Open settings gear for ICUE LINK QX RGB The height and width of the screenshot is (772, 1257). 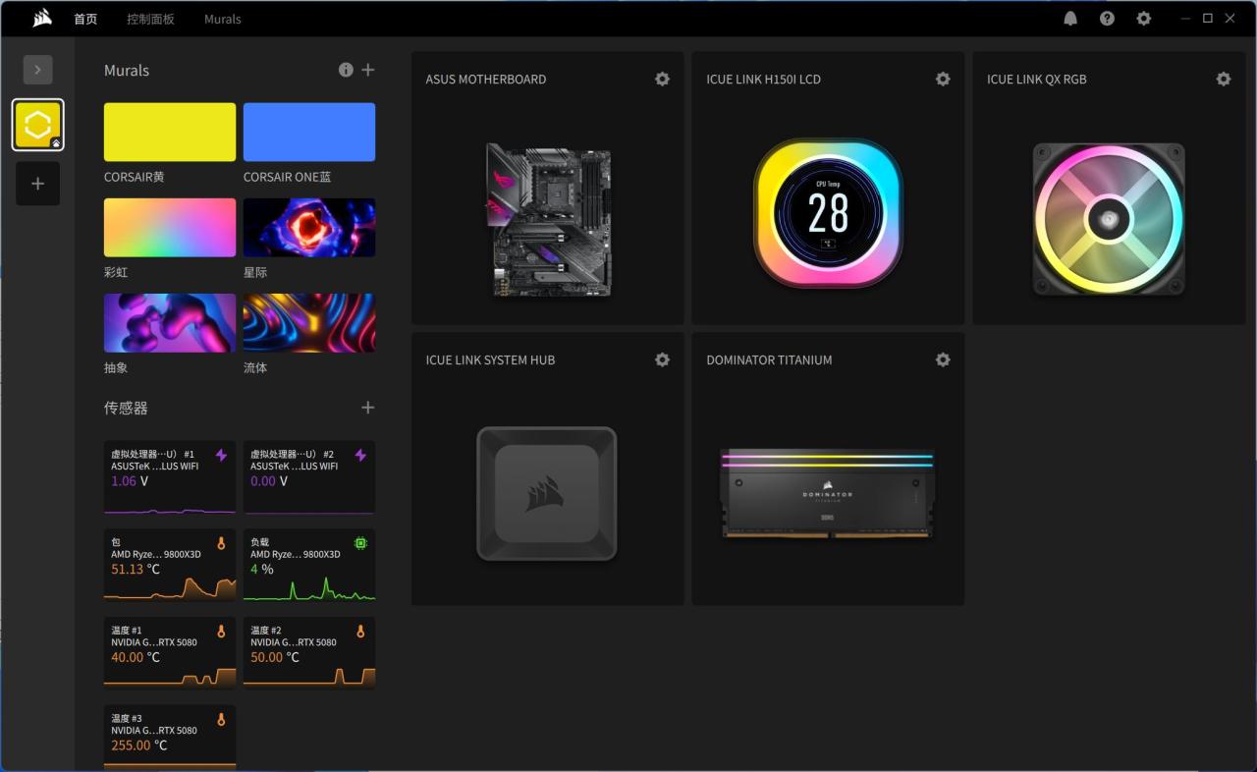pos(1224,80)
